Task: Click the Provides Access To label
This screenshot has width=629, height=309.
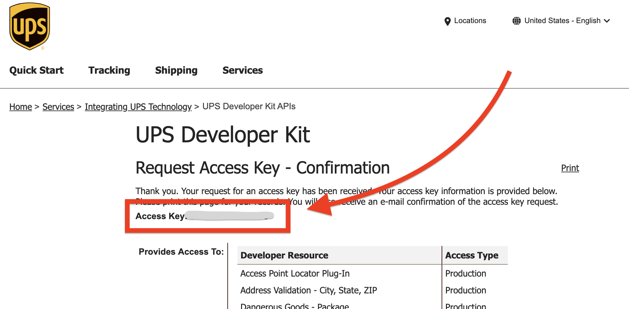Action: click(x=181, y=252)
